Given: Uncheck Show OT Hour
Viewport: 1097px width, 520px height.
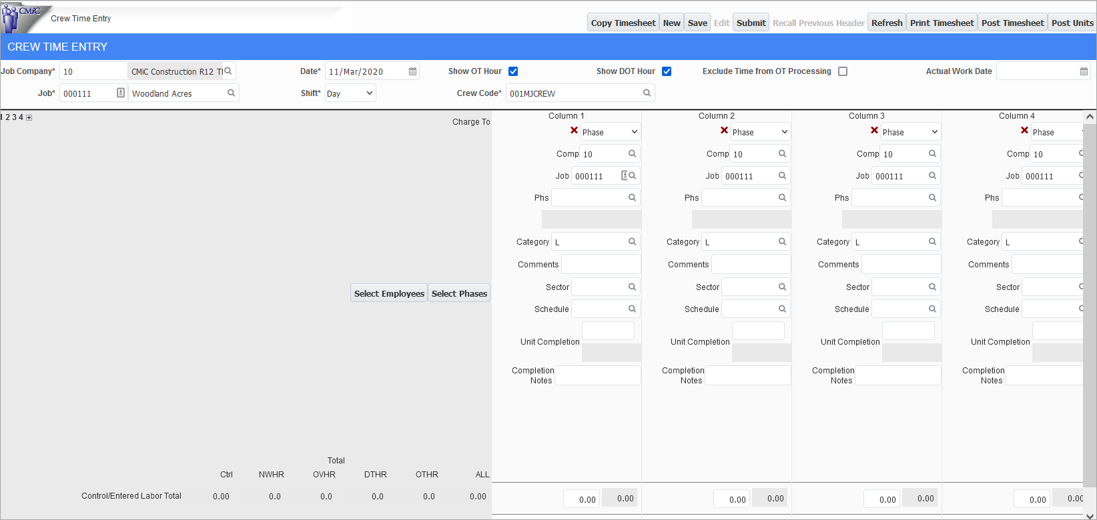Looking at the screenshot, I should click(x=513, y=71).
